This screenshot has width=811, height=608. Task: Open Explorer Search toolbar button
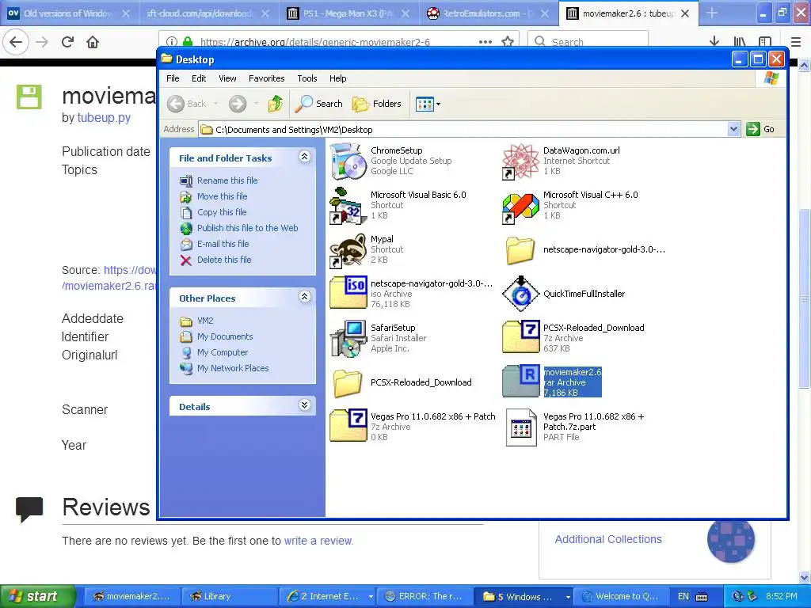pos(318,104)
